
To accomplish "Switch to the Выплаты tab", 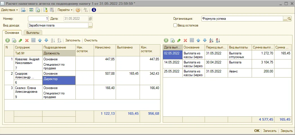I will [x=33, y=33].
